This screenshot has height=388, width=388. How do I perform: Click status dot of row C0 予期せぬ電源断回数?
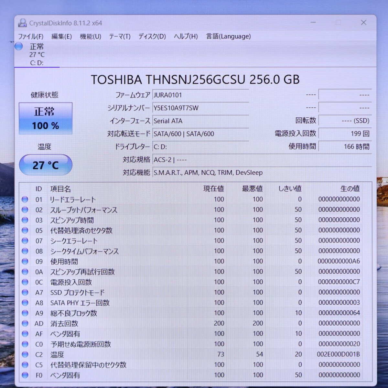point(25,344)
